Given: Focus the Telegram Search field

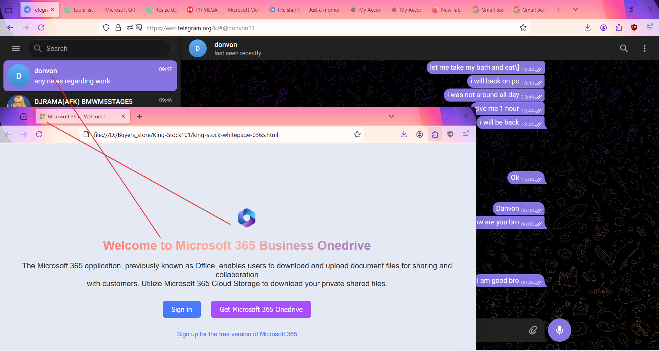Looking at the screenshot, I should point(99,48).
